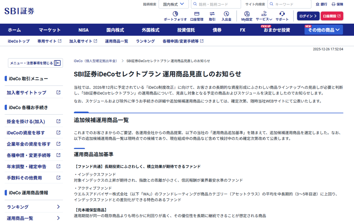Open the ポートフォリオ icon in the header
This screenshot has height=221, width=354.
[176, 16]
